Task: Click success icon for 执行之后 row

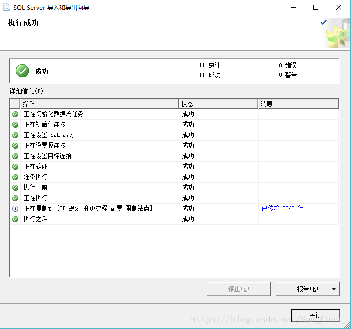Action: 15,219
